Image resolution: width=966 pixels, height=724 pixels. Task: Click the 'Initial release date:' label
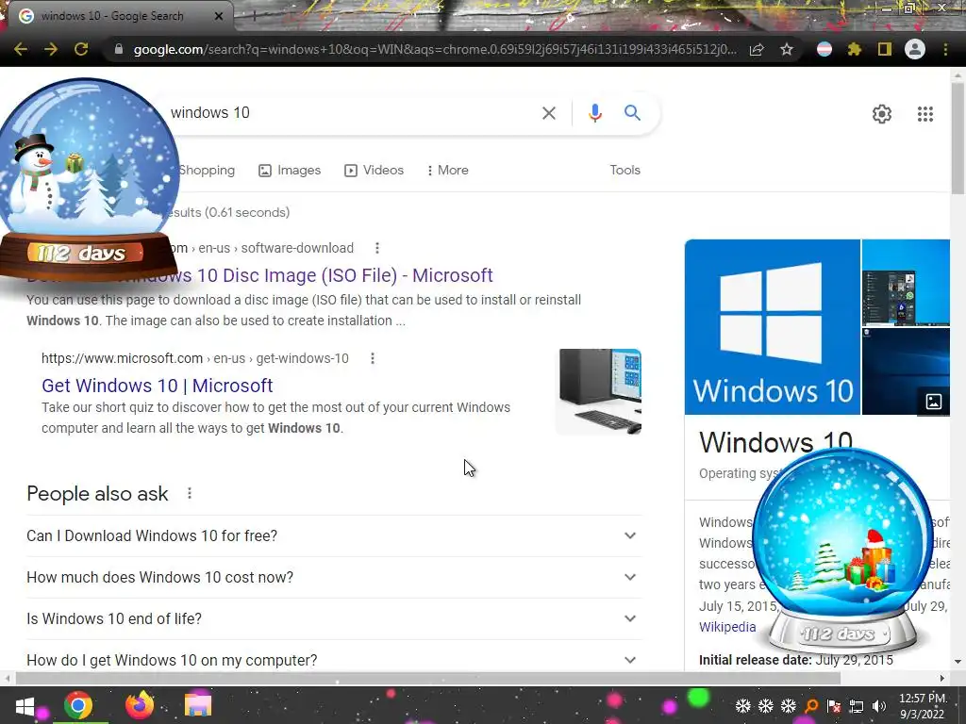tap(756, 660)
